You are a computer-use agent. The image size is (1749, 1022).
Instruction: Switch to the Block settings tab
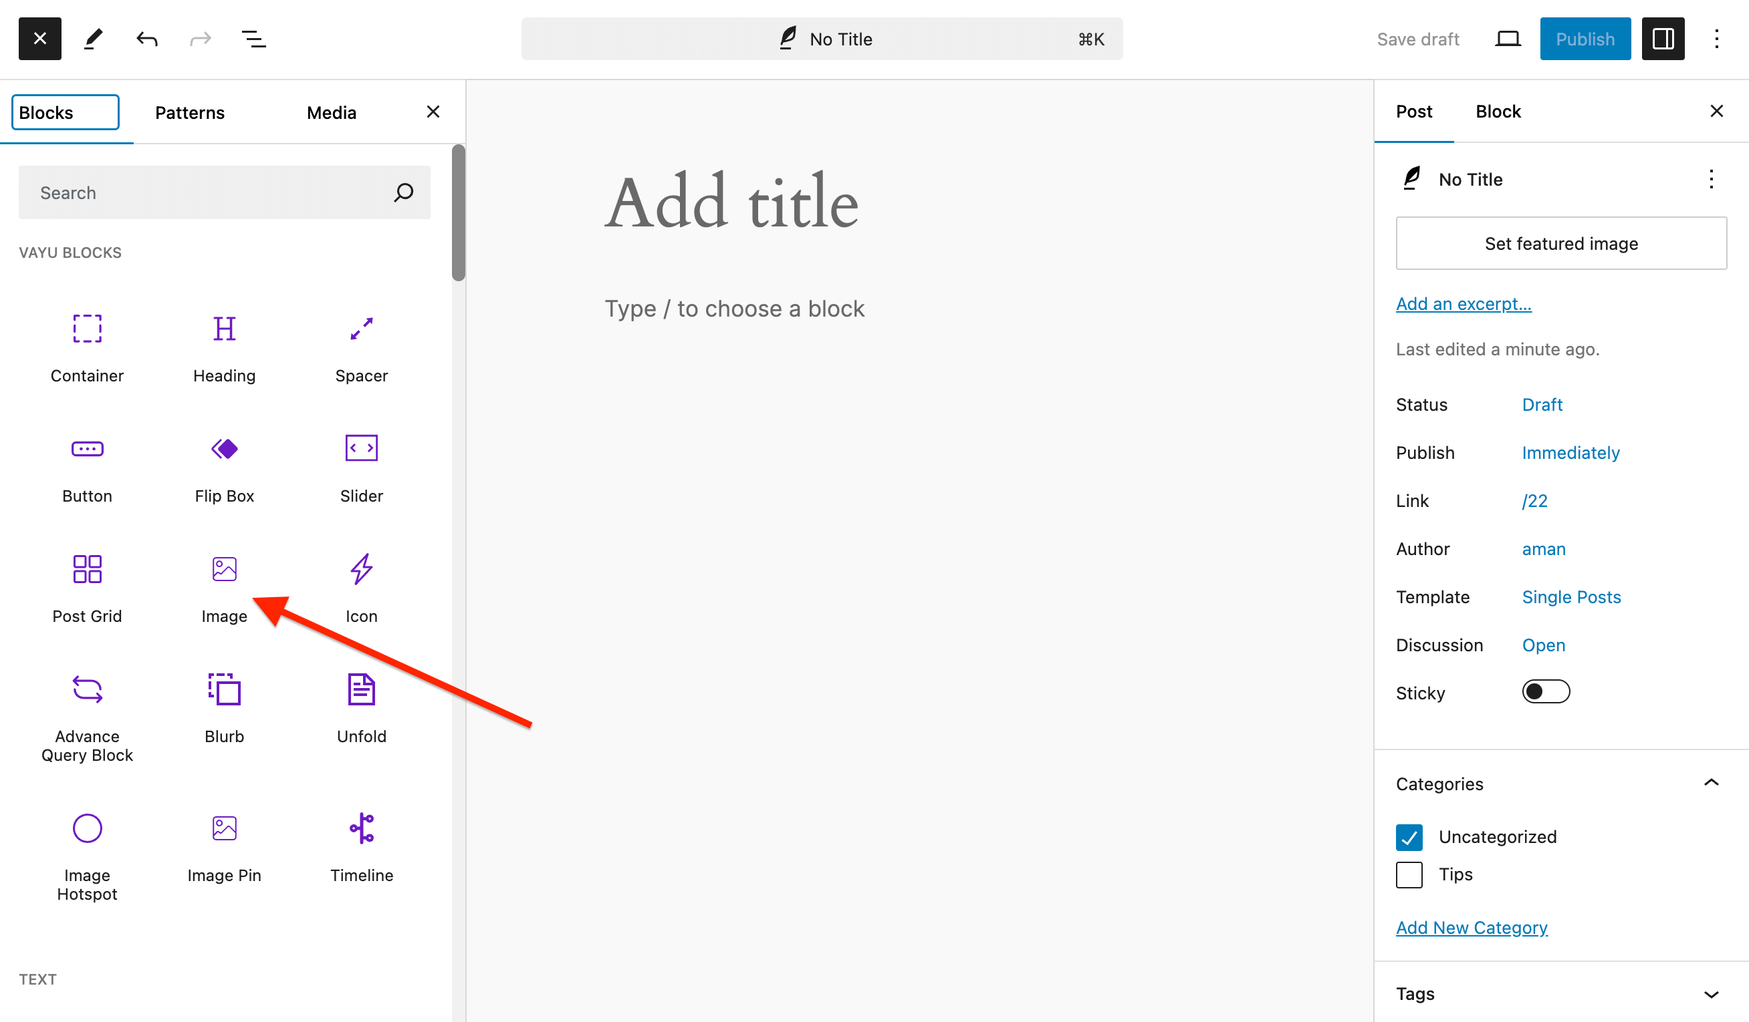(x=1498, y=112)
